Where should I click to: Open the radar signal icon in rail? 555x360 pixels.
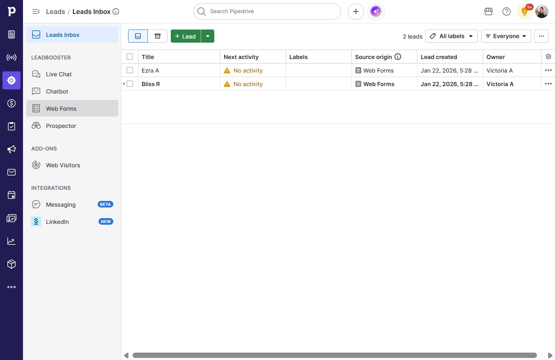11,57
